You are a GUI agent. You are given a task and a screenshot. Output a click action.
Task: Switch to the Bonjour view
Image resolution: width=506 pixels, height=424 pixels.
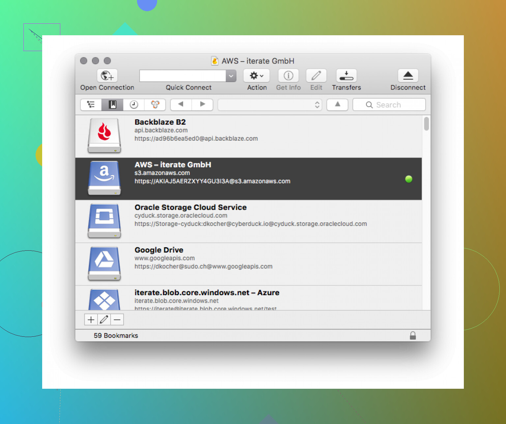coord(155,105)
